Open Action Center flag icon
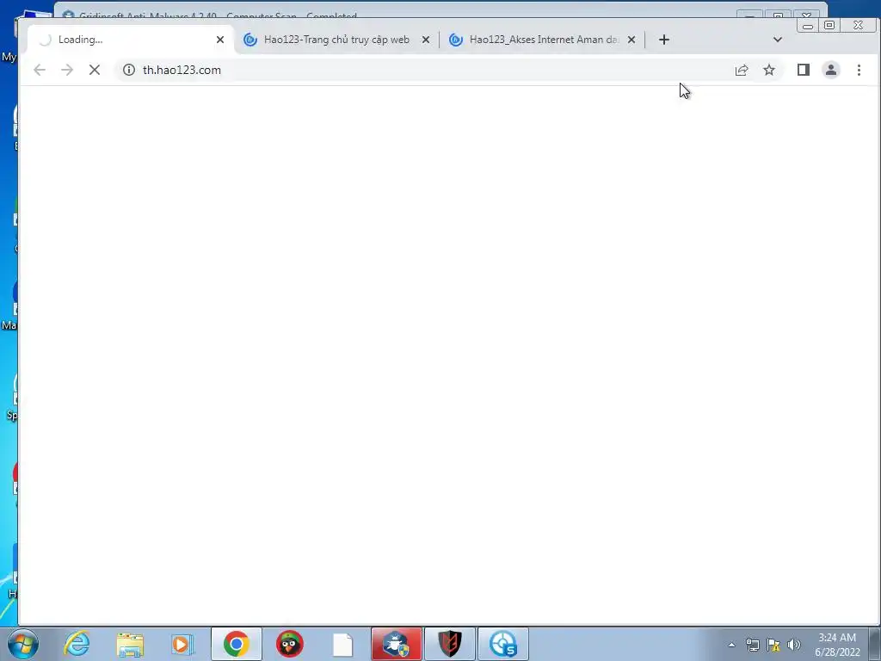This screenshot has width=881, height=661. click(773, 645)
